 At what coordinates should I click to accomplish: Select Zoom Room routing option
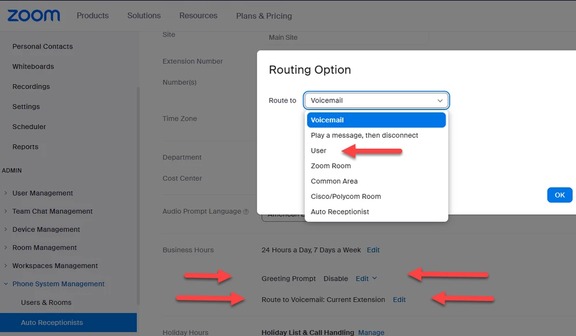(376, 166)
